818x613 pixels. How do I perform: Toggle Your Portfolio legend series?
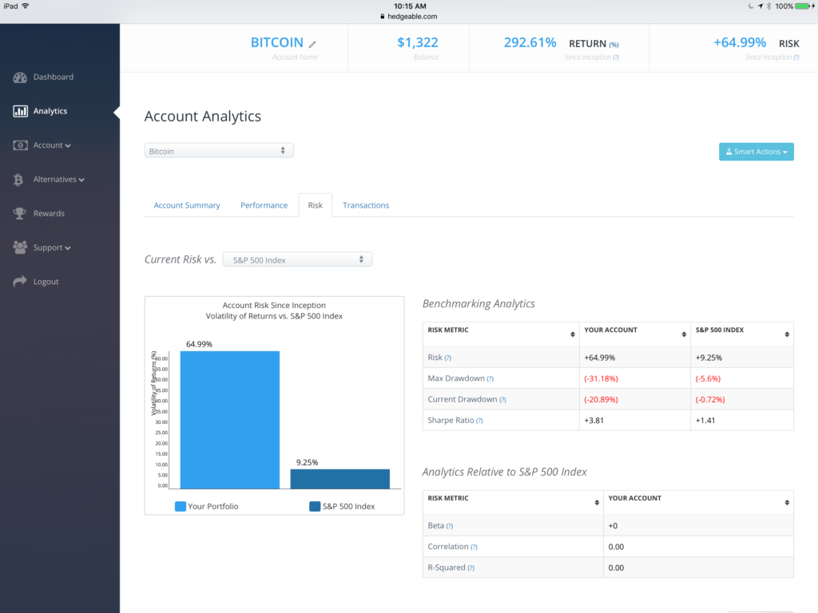tap(207, 506)
